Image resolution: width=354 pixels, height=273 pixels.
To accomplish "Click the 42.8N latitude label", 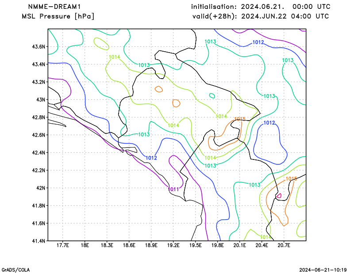I will [38, 117].
